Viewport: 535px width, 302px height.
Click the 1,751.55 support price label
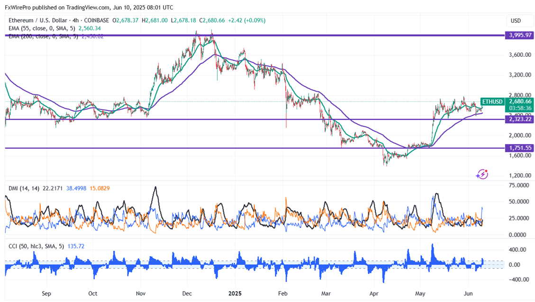coord(520,148)
